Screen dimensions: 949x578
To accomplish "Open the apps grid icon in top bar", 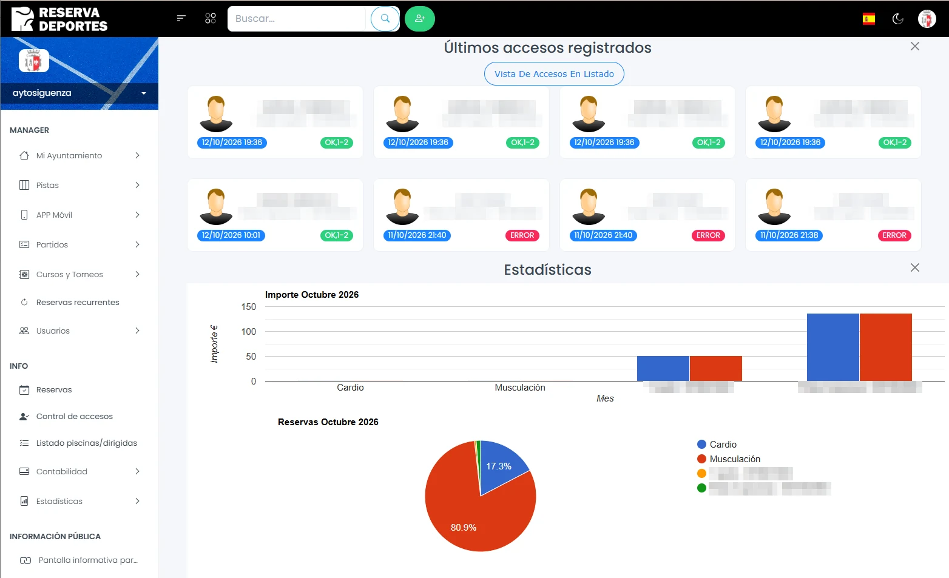I will pyautogui.click(x=211, y=18).
